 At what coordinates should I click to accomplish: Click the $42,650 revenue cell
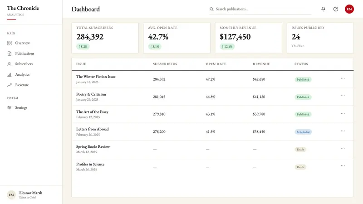tap(259, 79)
